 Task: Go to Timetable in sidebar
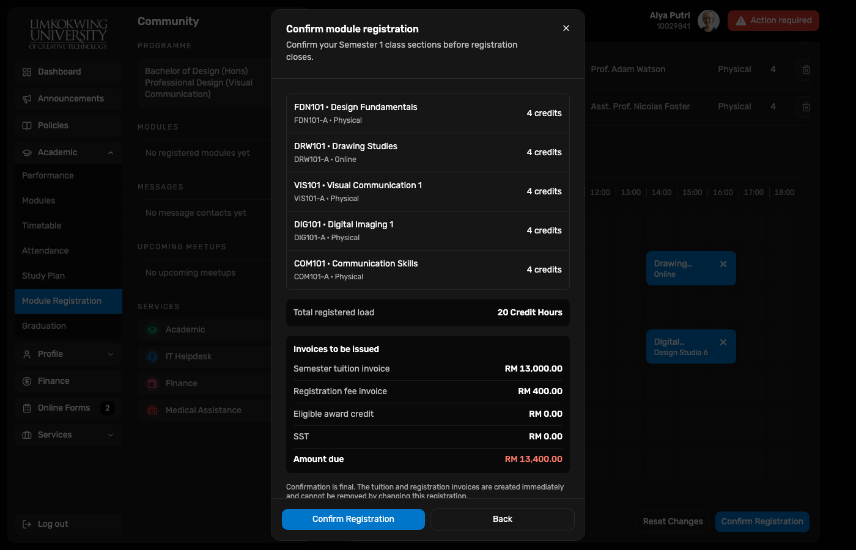coord(68,226)
